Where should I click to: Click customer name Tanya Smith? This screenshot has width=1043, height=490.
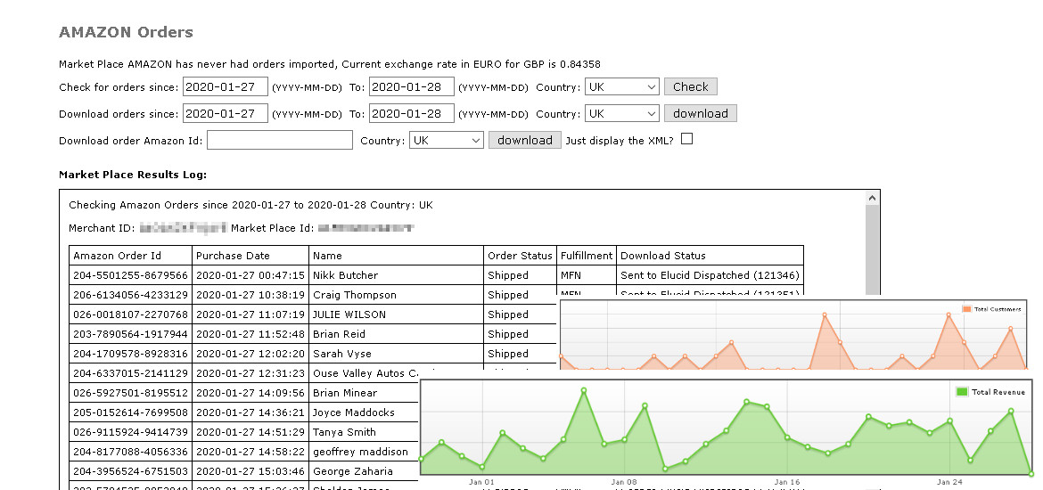click(344, 432)
